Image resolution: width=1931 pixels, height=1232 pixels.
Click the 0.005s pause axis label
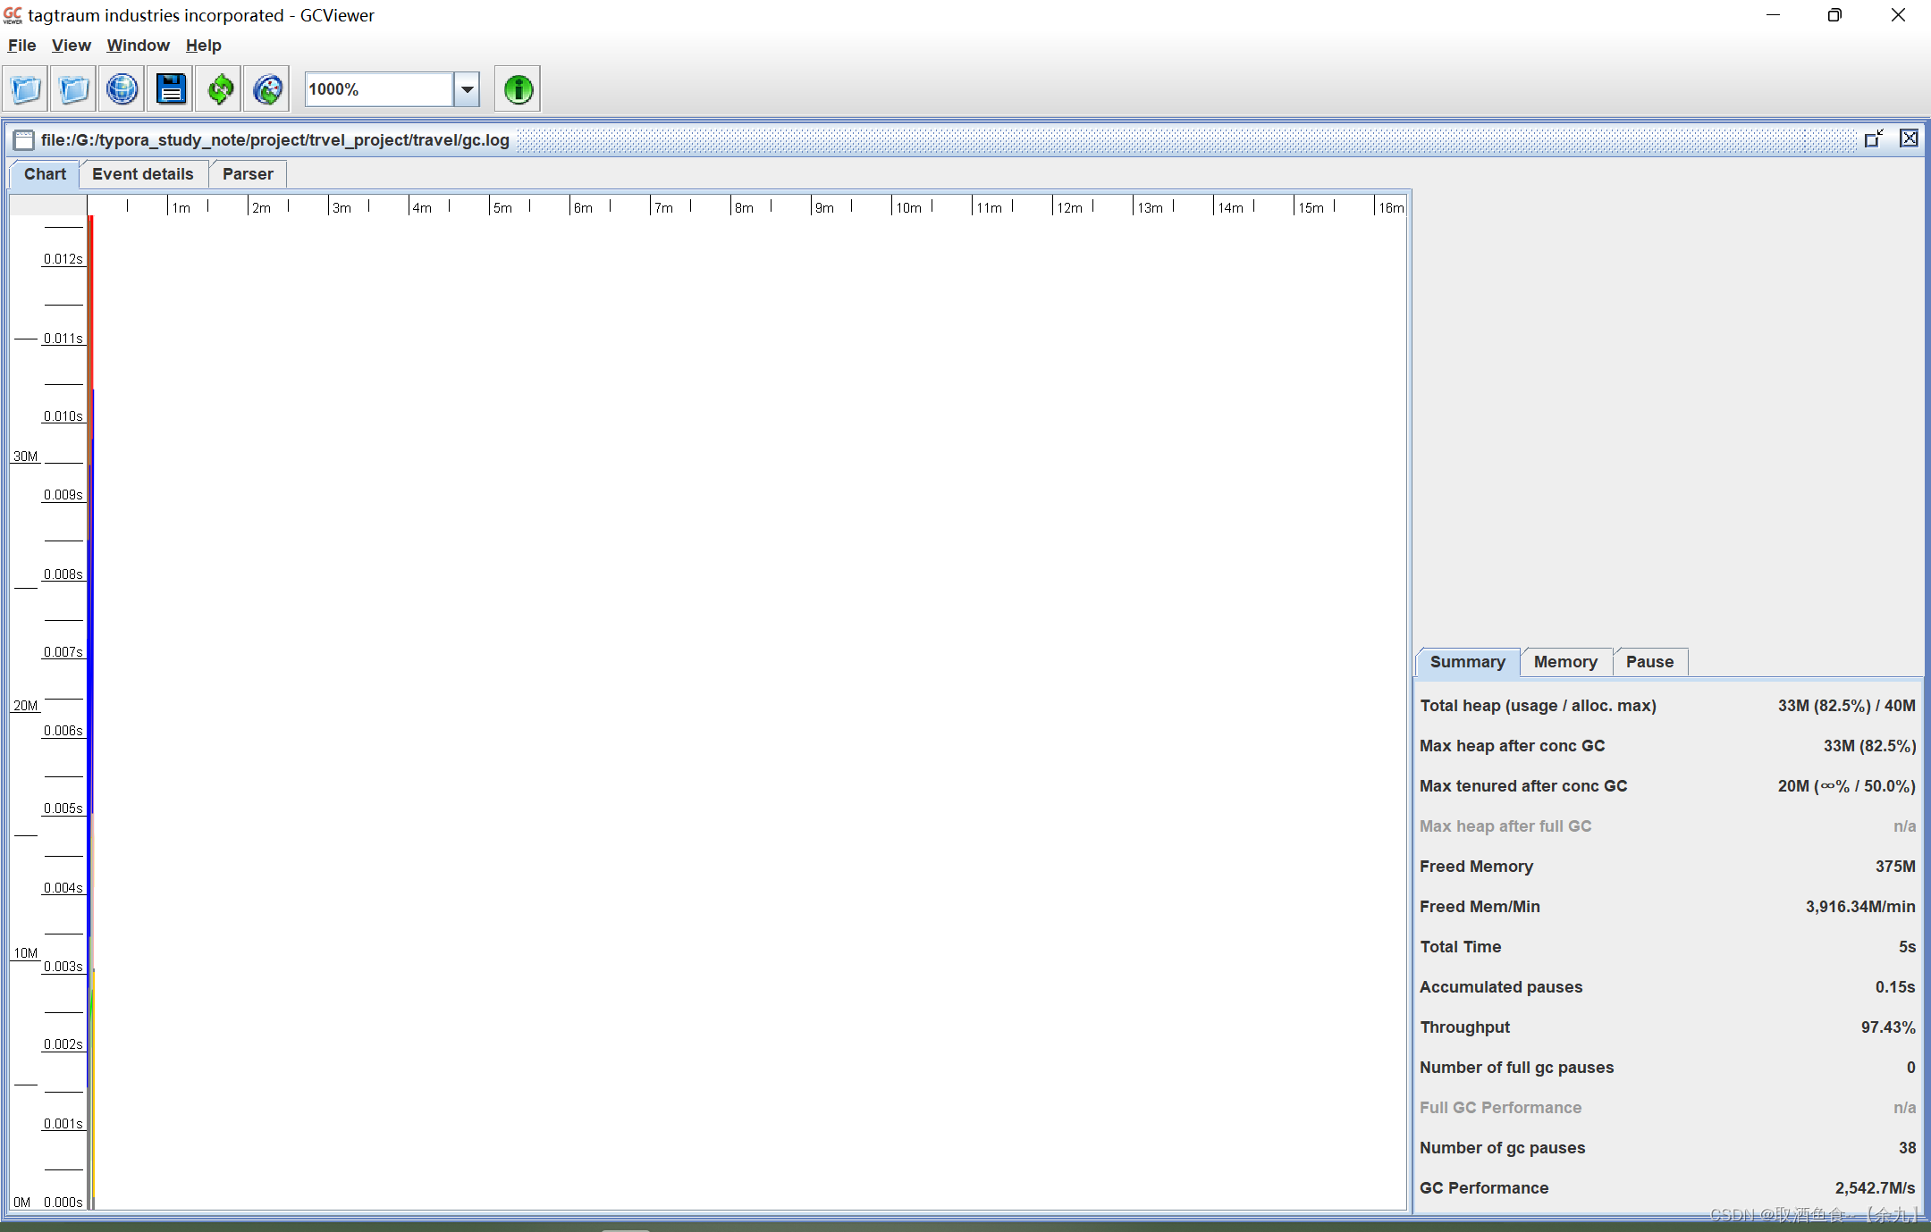(x=63, y=809)
